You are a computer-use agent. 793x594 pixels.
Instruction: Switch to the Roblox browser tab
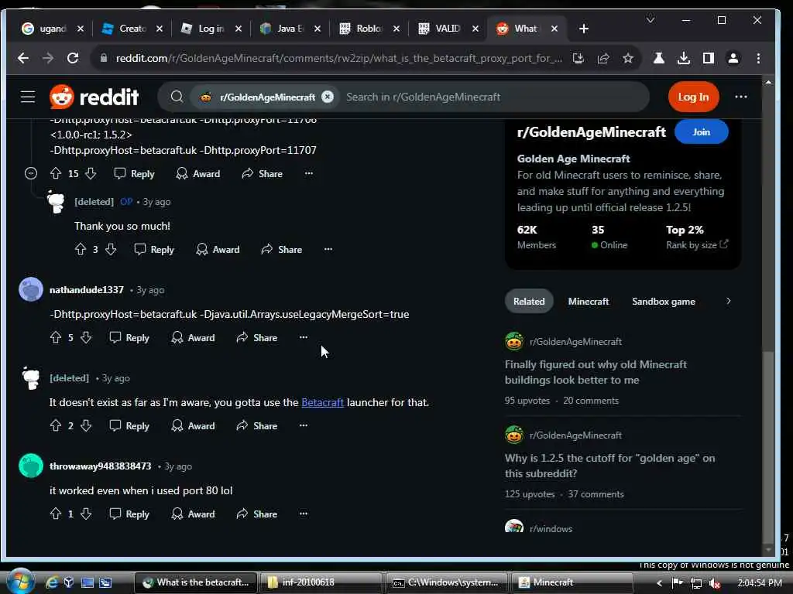pos(368,29)
